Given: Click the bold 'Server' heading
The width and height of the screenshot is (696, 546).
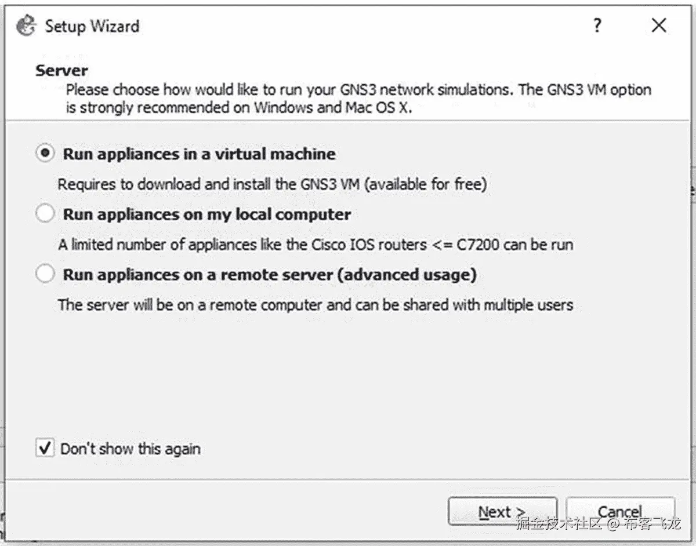Looking at the screenshot, I should pyautogui.click(x=61, y=71).
